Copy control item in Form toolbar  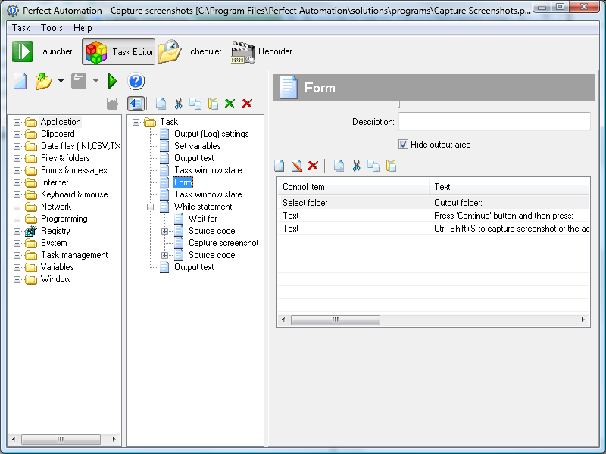373,166
